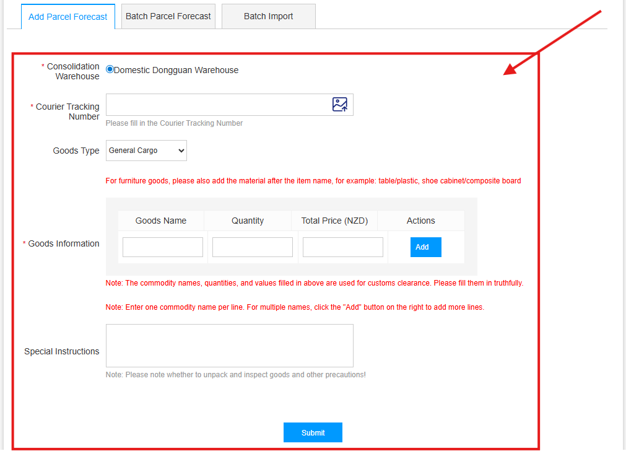Click the Actions column header

tap(421, 221)
